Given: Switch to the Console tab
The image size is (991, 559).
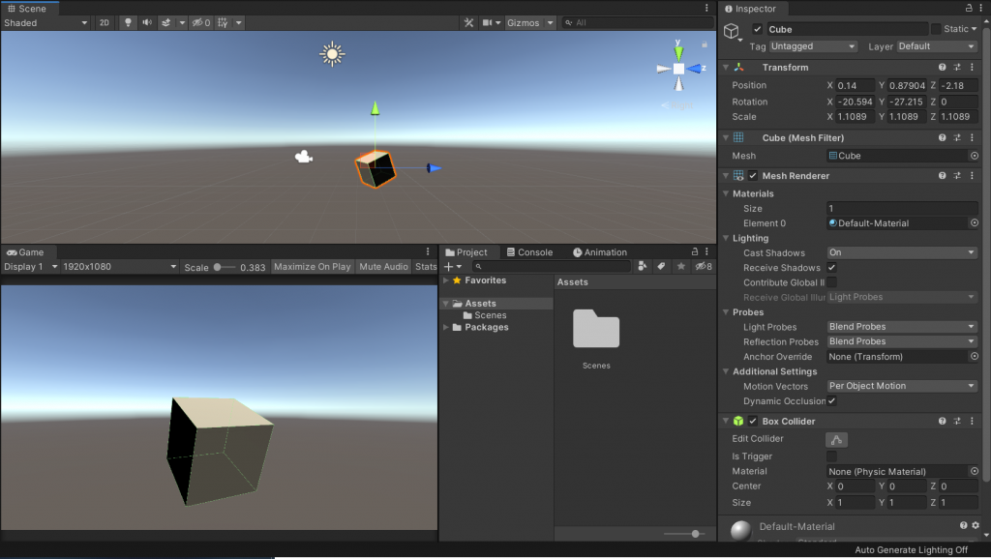Looking at the screenshot, I should tap(529, 252).
